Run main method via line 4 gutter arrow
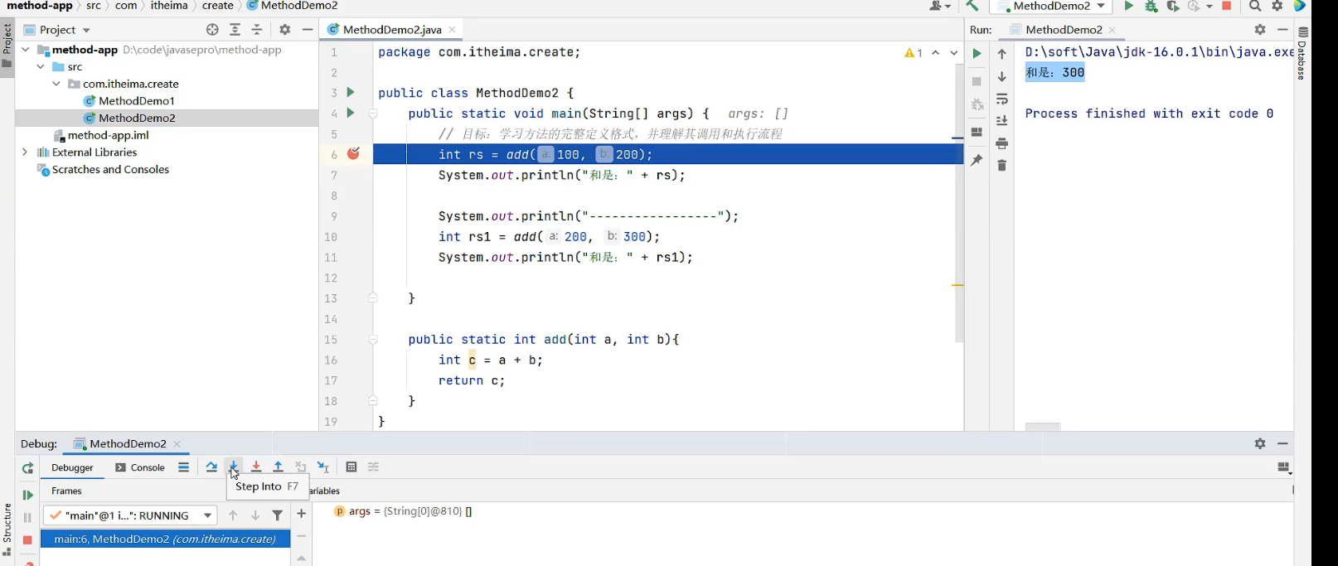The width and height of the screenshot is (1338, 566). [x=350, y=113]
